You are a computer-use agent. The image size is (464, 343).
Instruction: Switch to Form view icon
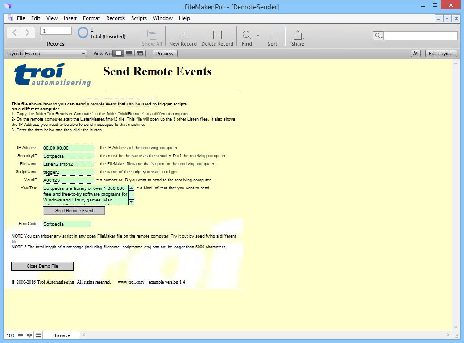pyautogui.click(x=118, y=54)
